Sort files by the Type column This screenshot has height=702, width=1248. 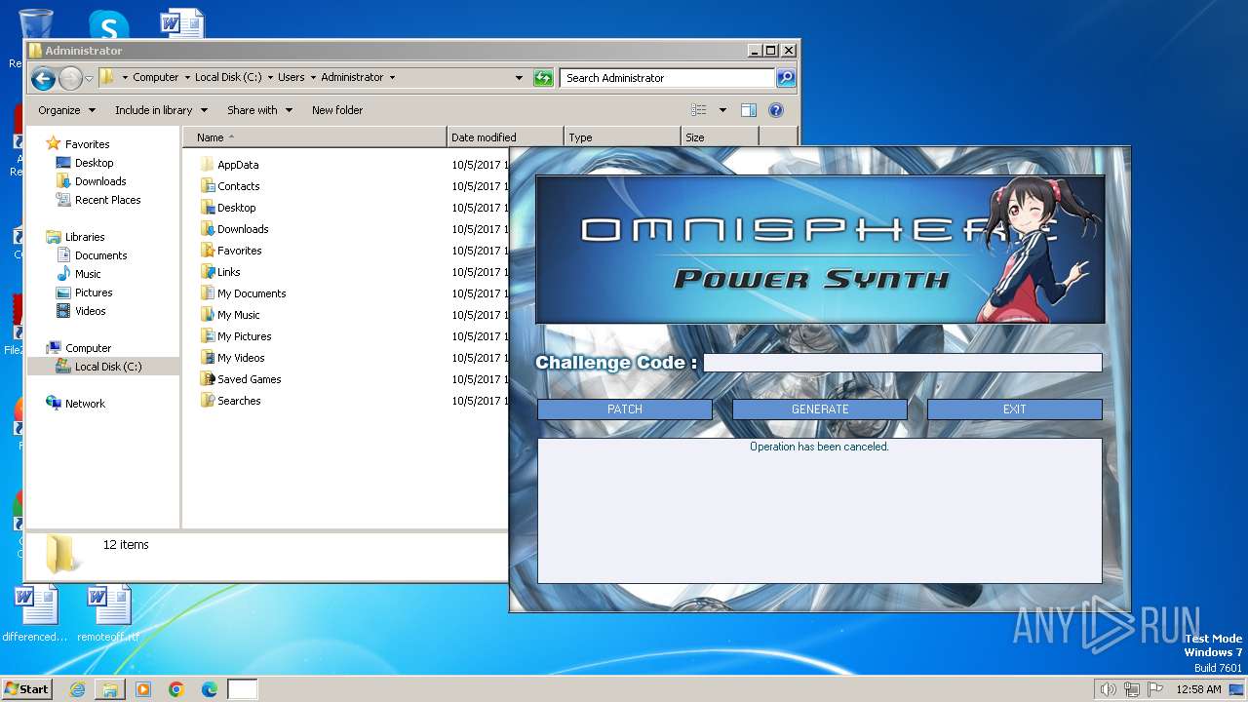622,137
